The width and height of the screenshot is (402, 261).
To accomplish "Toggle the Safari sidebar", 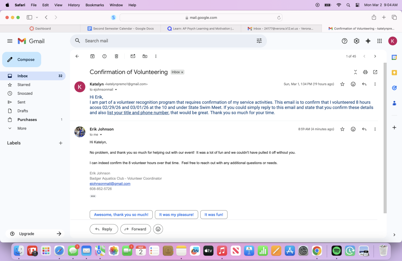I will point(30,18).
